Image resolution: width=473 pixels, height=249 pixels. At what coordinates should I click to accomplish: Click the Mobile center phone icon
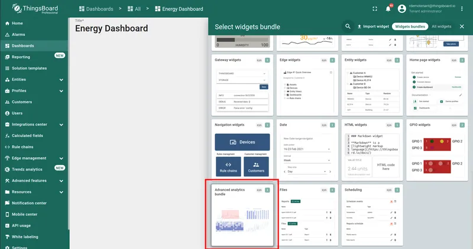(7, 214)
